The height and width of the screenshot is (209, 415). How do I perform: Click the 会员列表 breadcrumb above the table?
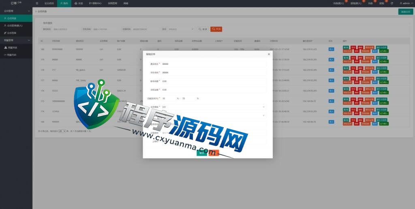click(42, 12)
